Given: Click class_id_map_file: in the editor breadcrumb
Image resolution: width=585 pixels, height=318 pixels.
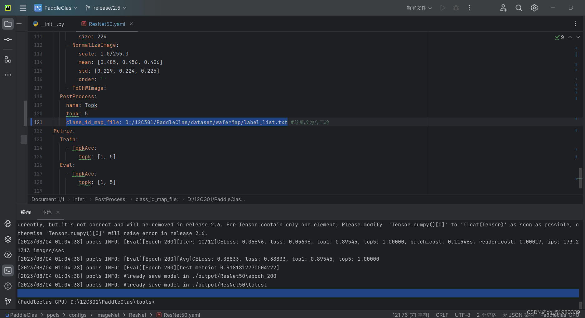Looking at the screenshot, I should [157, 200].
